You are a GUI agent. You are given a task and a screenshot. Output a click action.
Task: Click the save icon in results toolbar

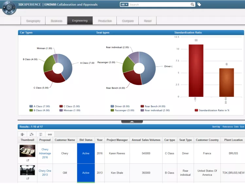[x=41, y=134]
